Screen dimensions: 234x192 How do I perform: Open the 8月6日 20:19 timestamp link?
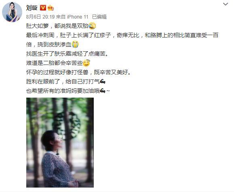point(40,17)
